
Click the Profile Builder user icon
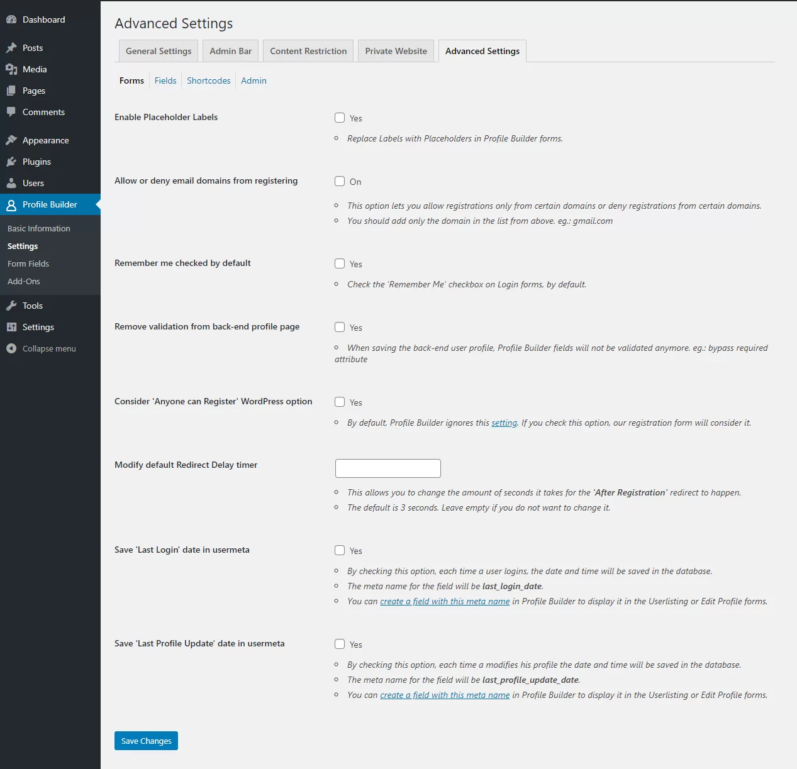pyautogui.click(x=11, y=204)
